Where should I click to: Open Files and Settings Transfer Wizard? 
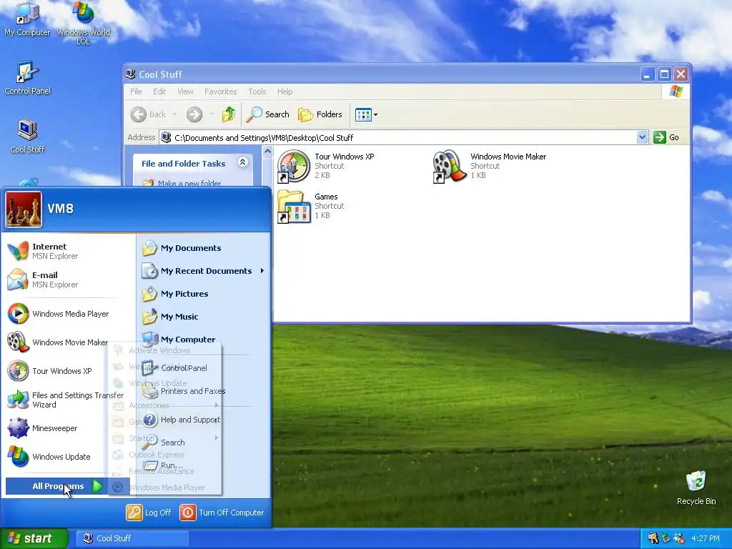(x=68, y=400)
